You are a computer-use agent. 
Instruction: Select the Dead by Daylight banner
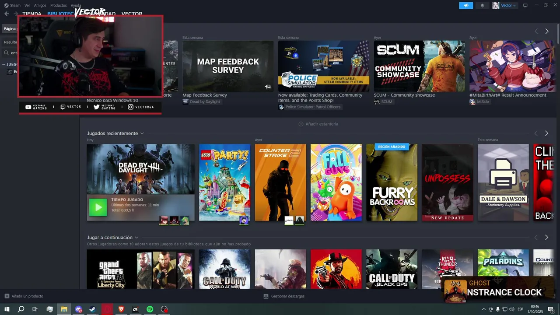pyautogui.click(x=140, y=169)
